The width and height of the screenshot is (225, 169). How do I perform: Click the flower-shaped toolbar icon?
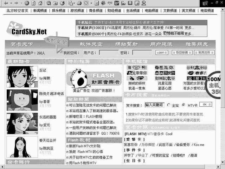tap(103, 3)
